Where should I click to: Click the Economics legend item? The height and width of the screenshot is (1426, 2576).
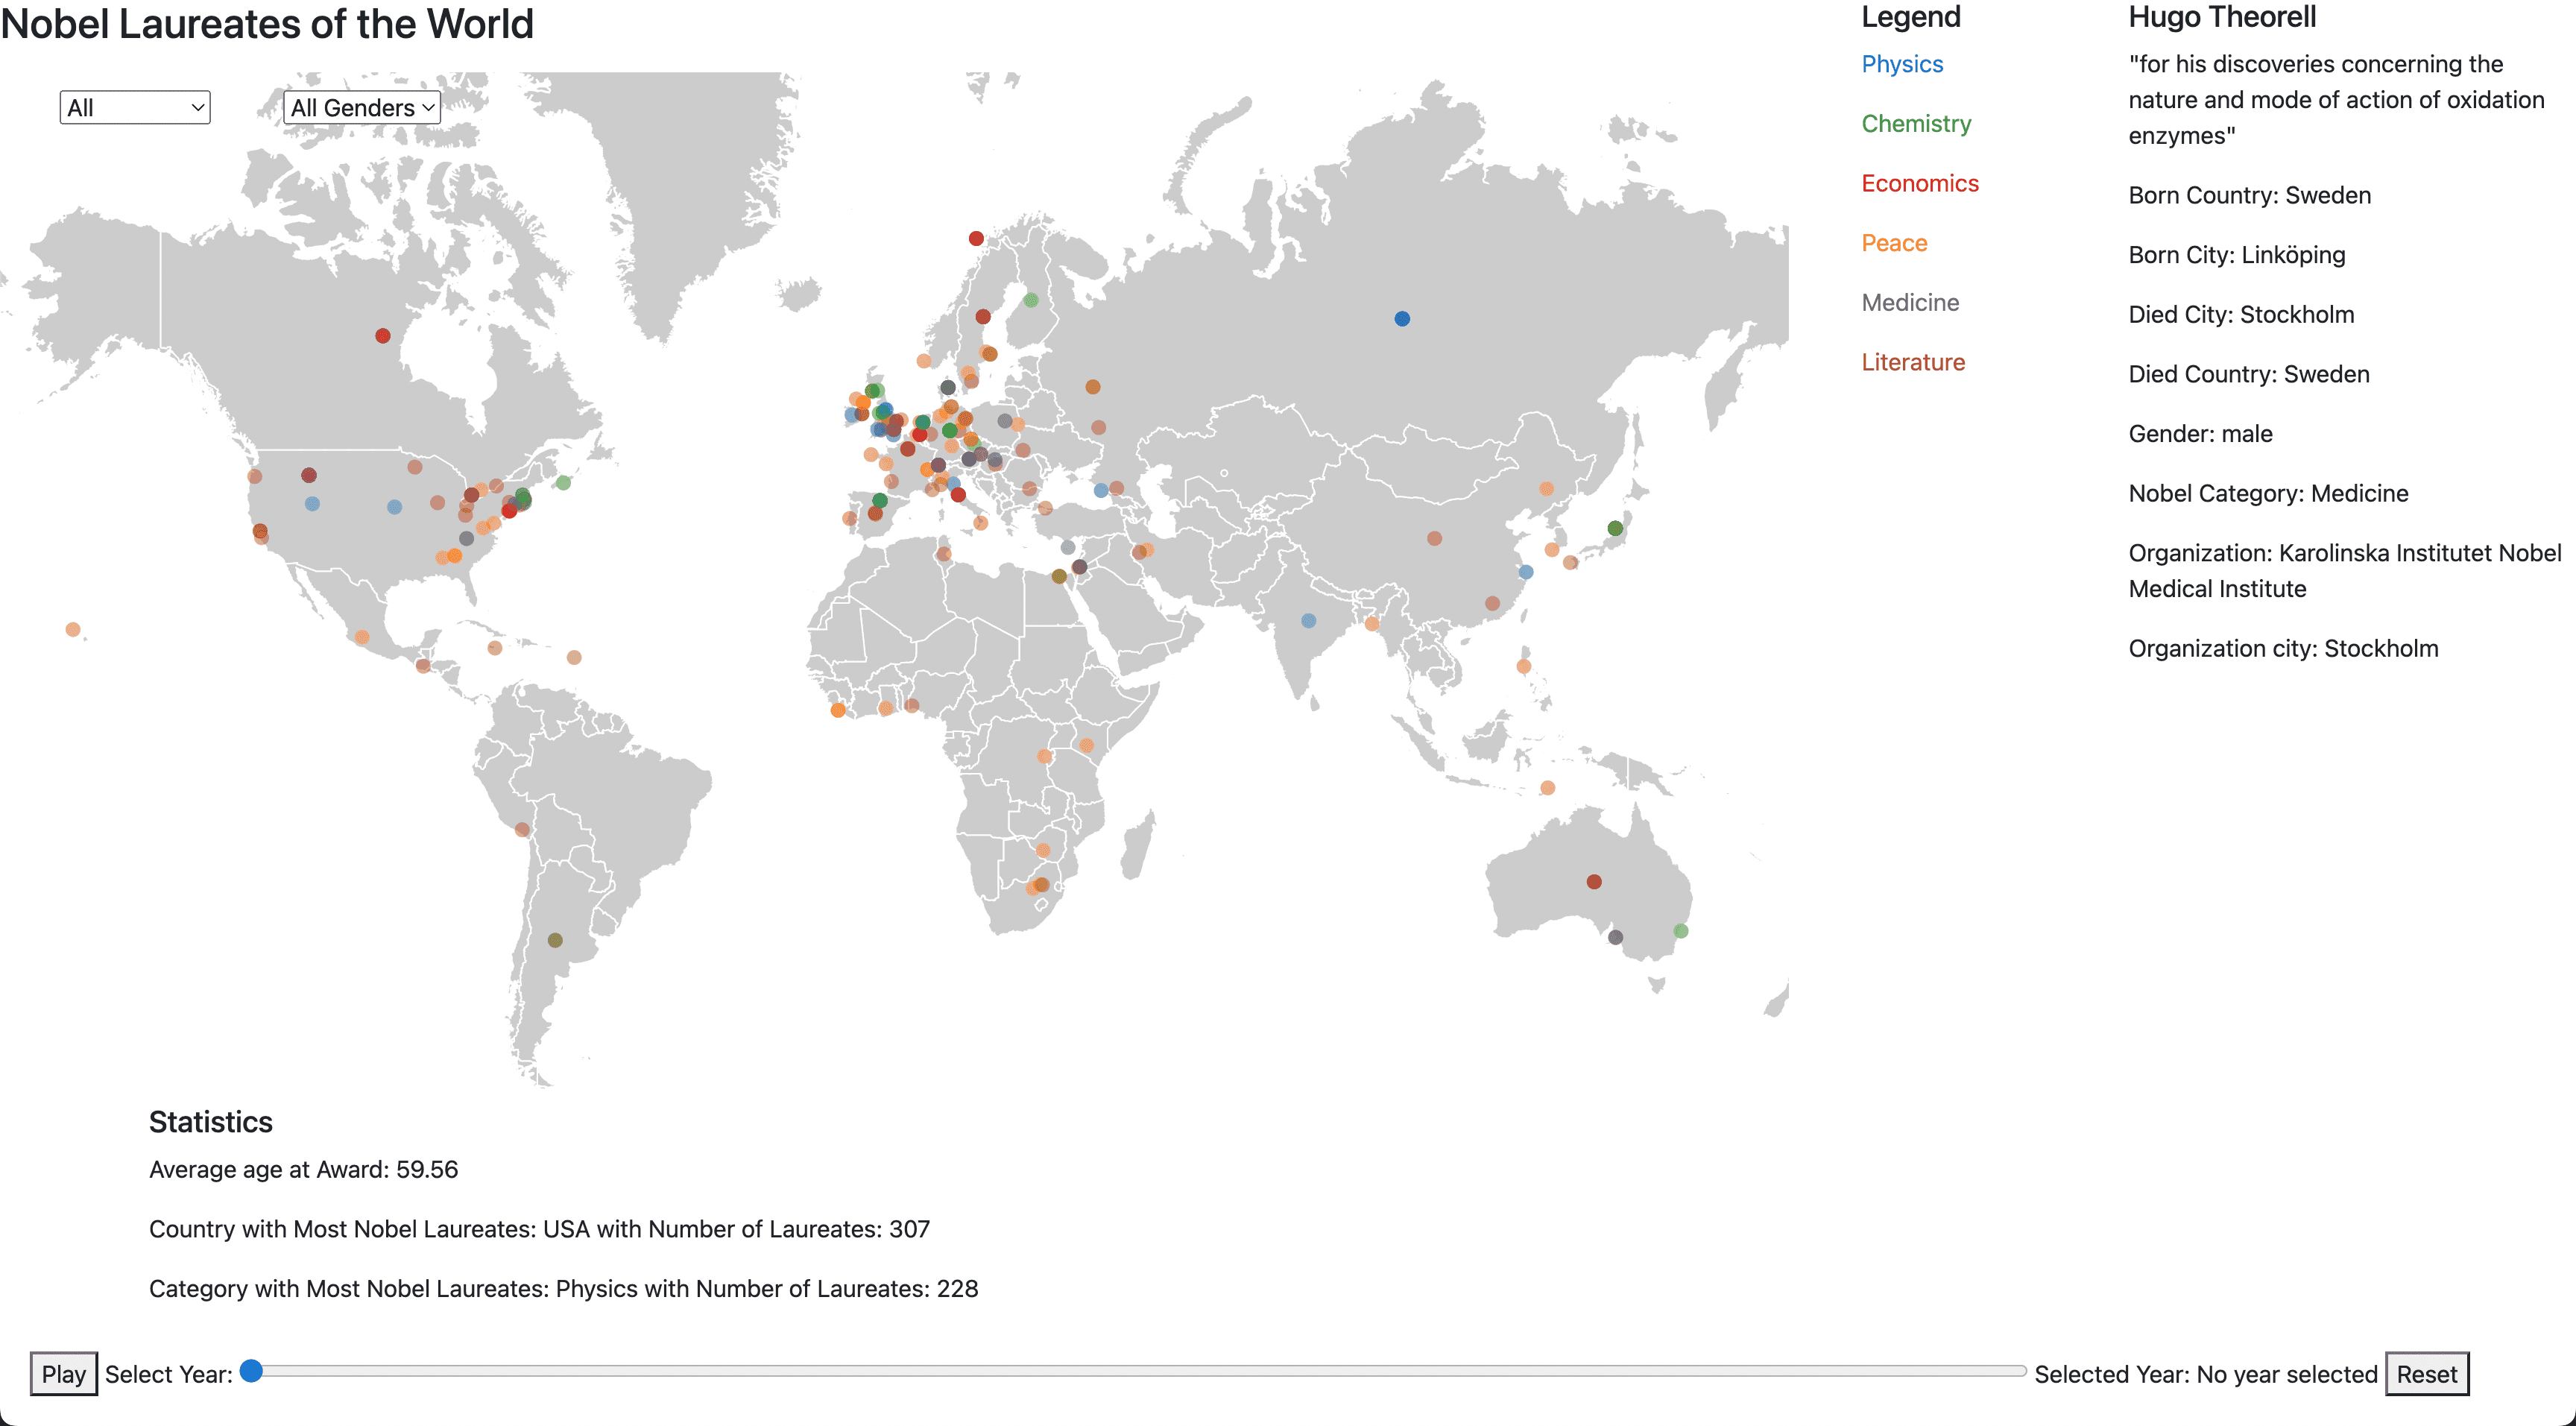(1919, 183)
